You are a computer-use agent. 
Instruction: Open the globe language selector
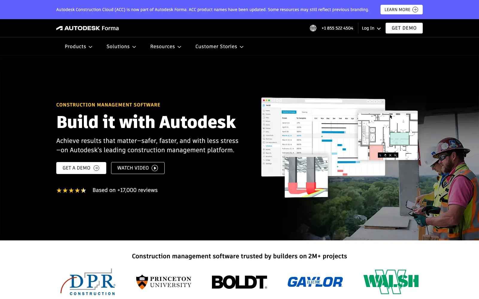[x=313, y=28]
